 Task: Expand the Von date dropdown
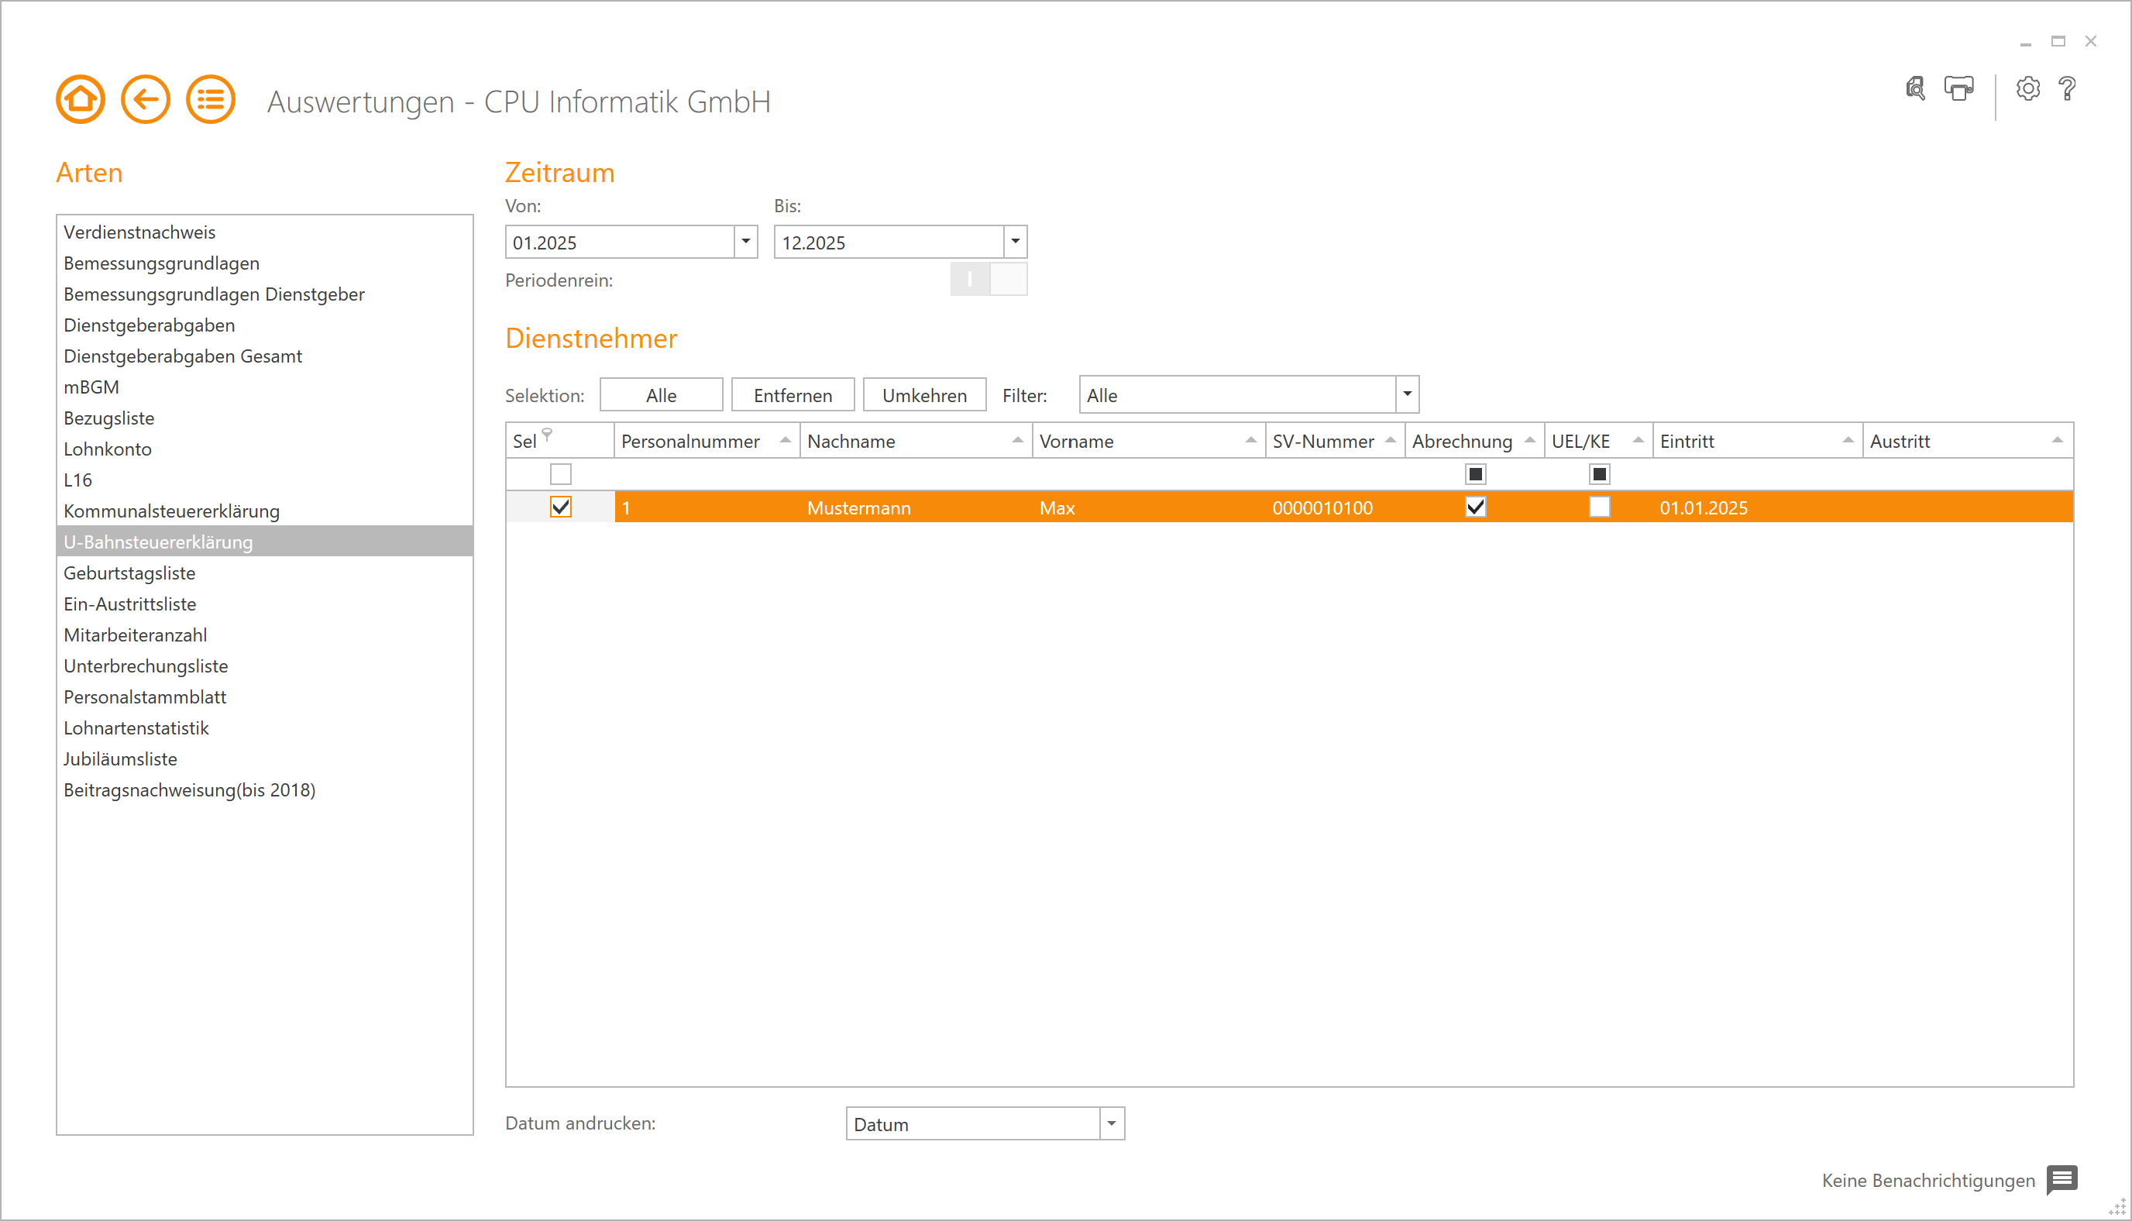(745, 242)
